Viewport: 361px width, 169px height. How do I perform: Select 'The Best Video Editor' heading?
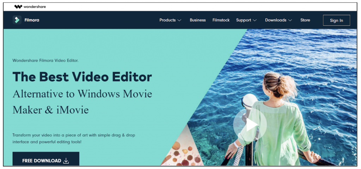click(82, 77)
